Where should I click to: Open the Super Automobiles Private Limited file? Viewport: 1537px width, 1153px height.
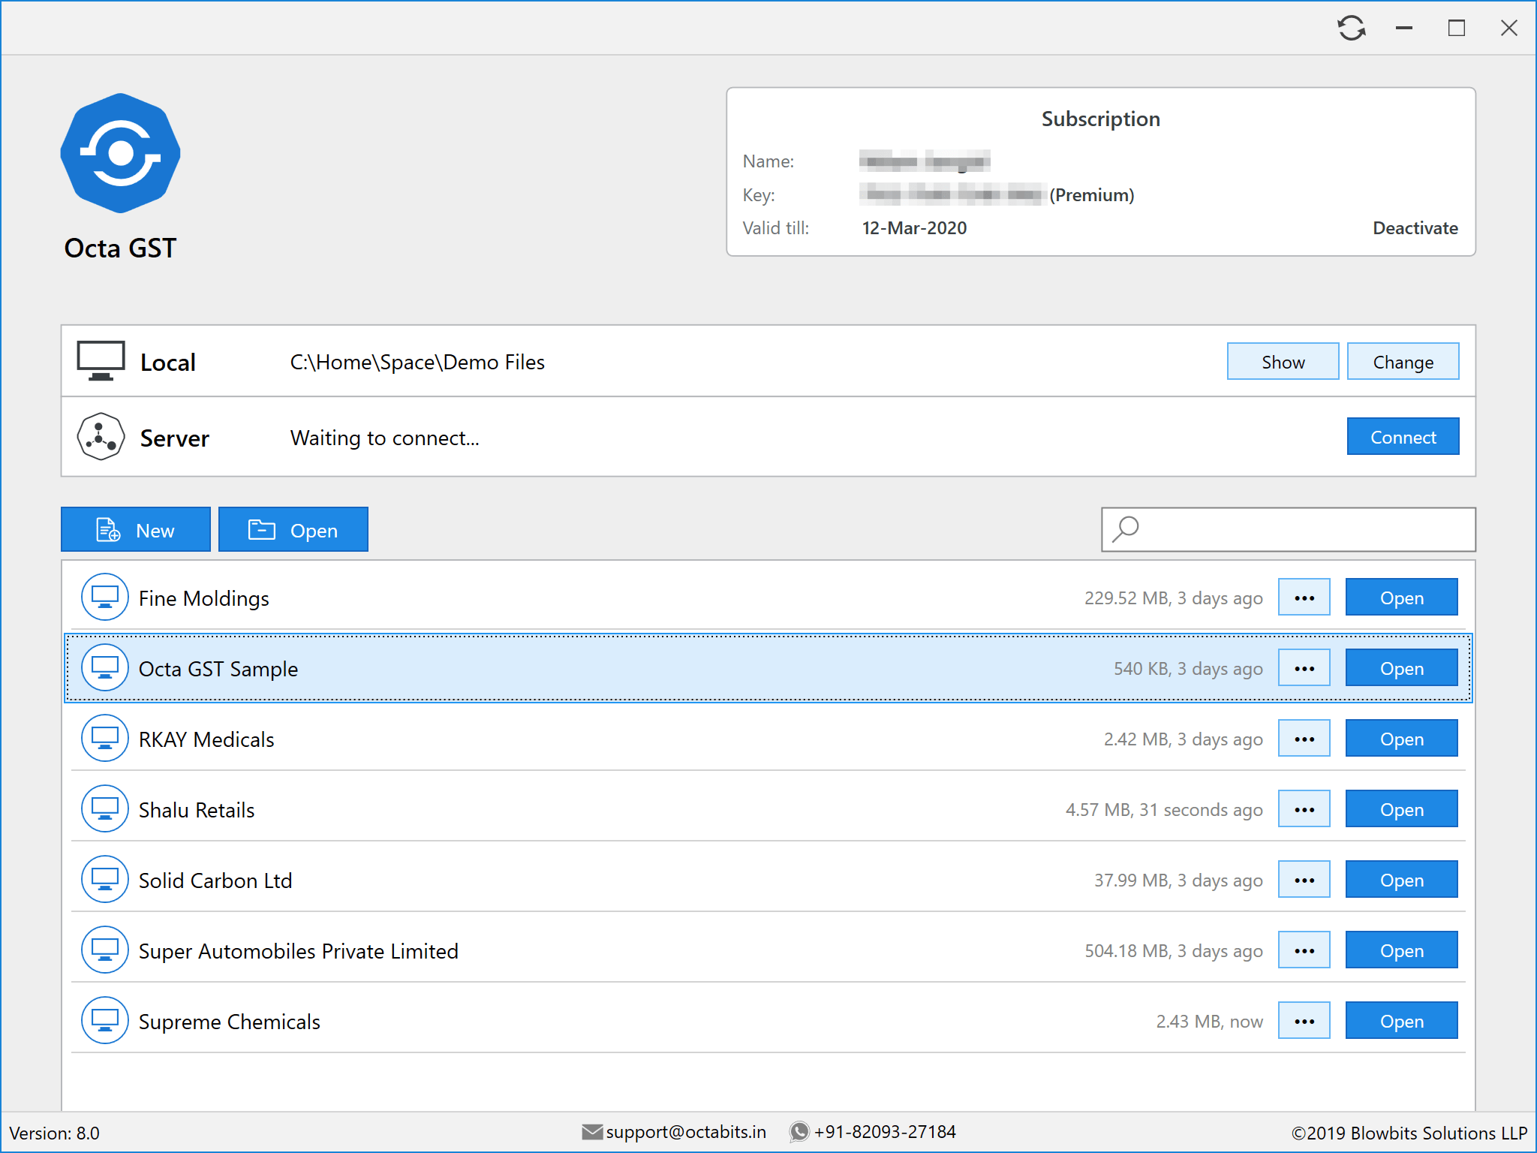pos(1401,950)
